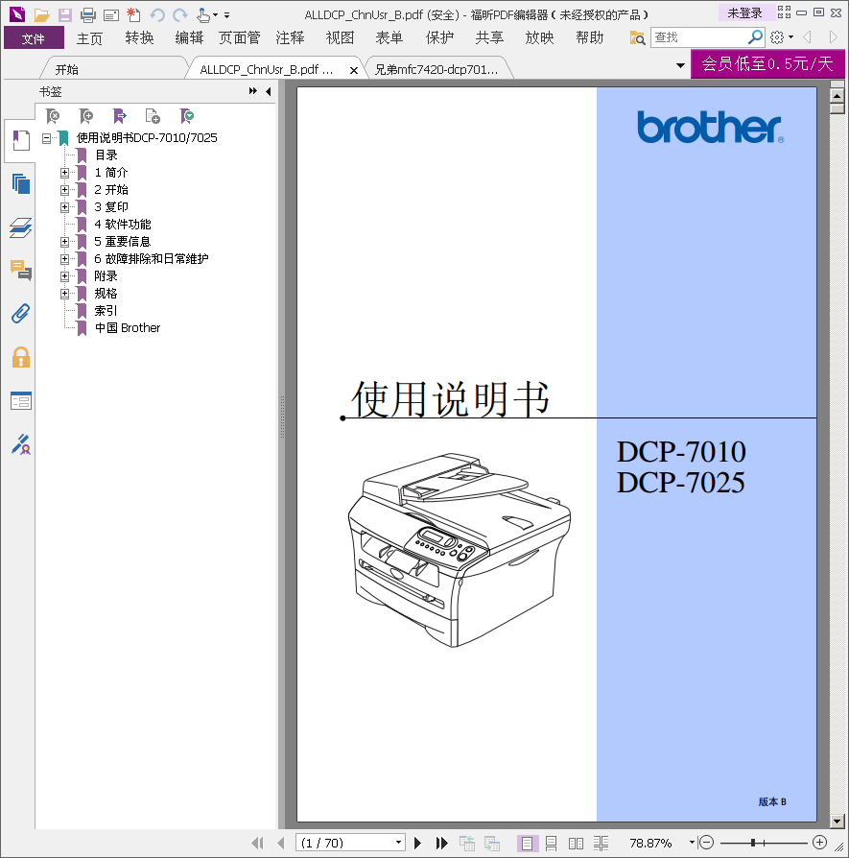Open the page number dropdown
This screenshot has height=858, width=849.
399,843
